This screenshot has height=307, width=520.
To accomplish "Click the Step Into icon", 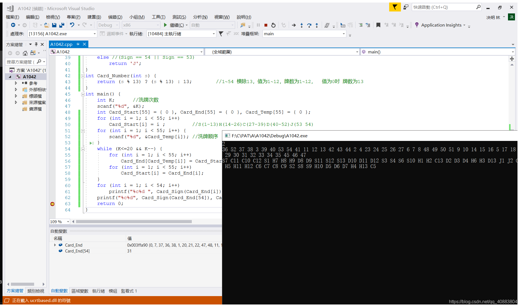I will point(302,25).
